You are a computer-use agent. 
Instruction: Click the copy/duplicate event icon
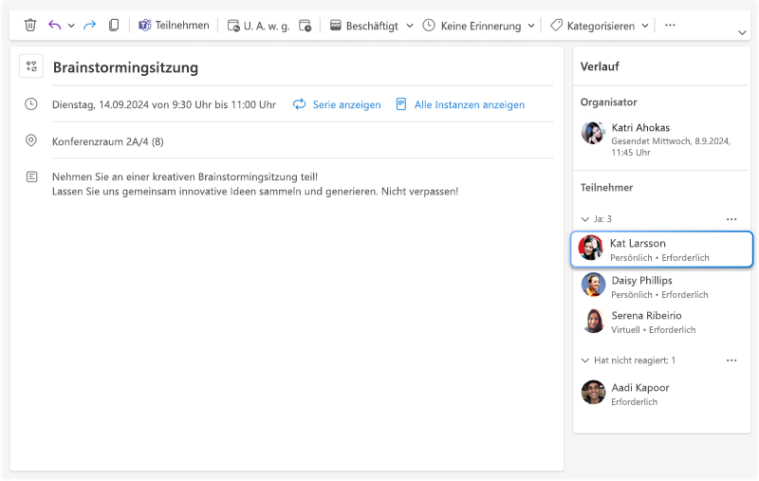click(x=114, y=25)
